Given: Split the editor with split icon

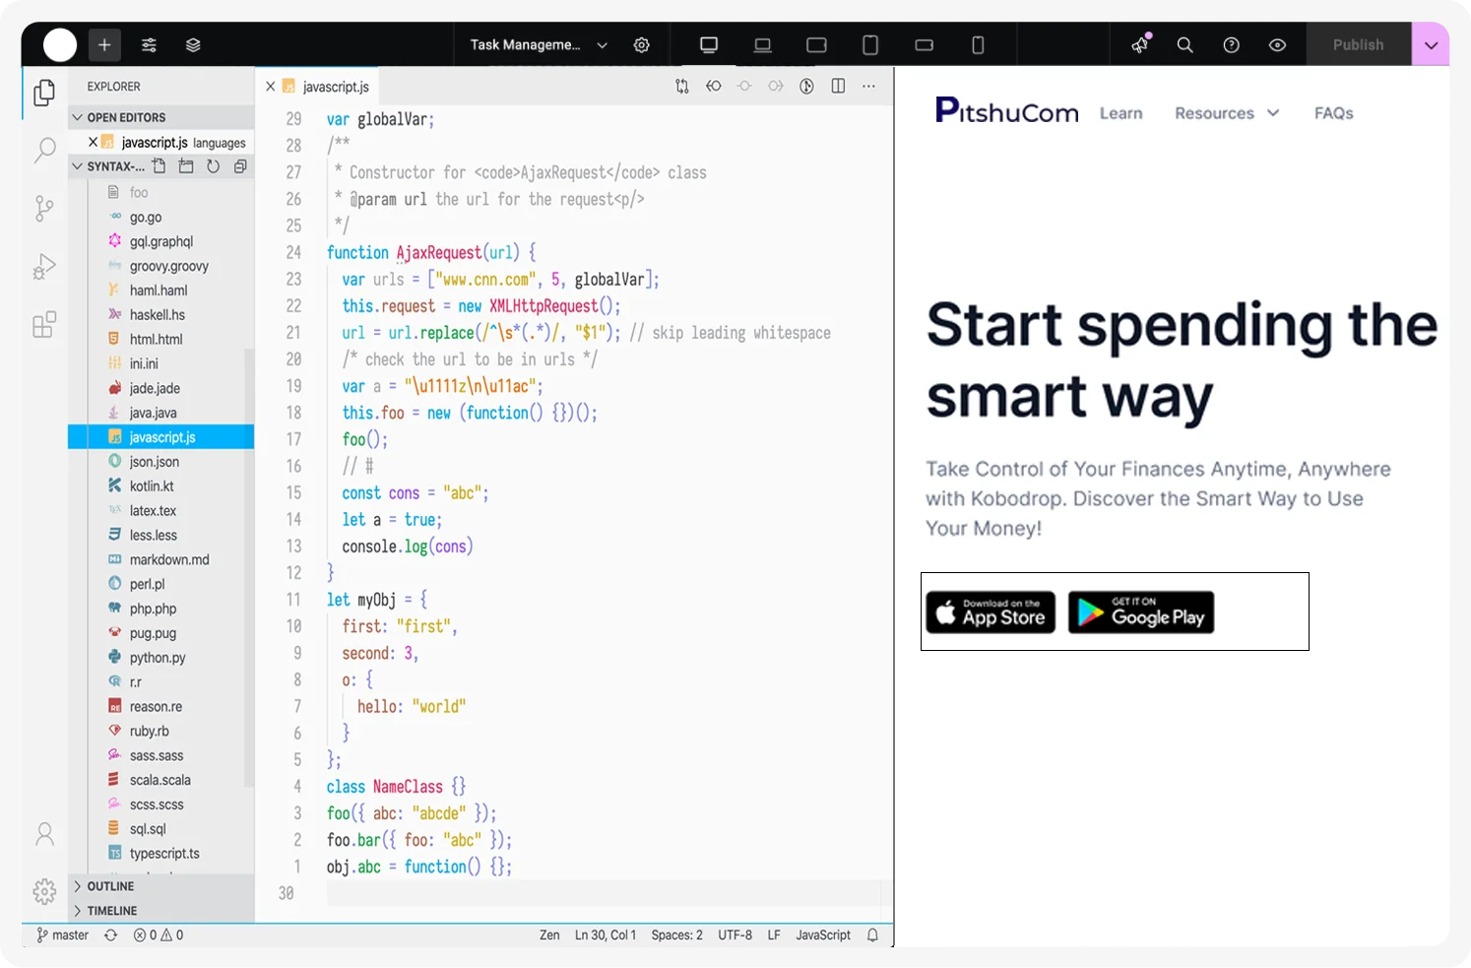Looking at the screenshot, I should 838,87.
